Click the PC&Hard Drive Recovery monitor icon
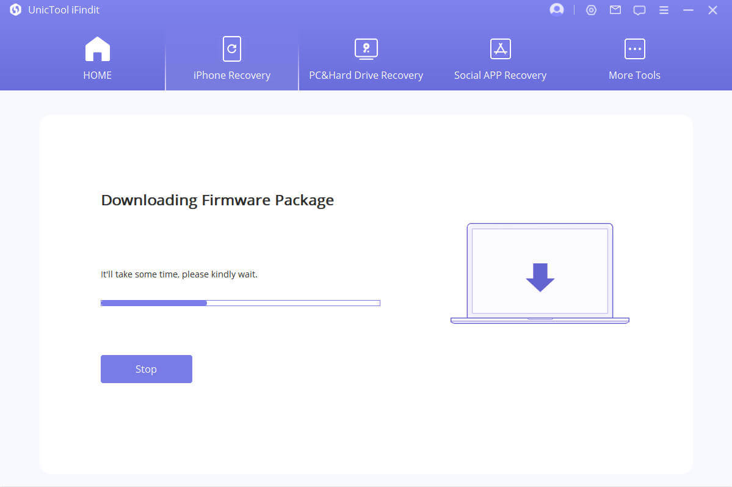This screenshot has width=732, height=487. pyautogui.click(x=366, y=49)
